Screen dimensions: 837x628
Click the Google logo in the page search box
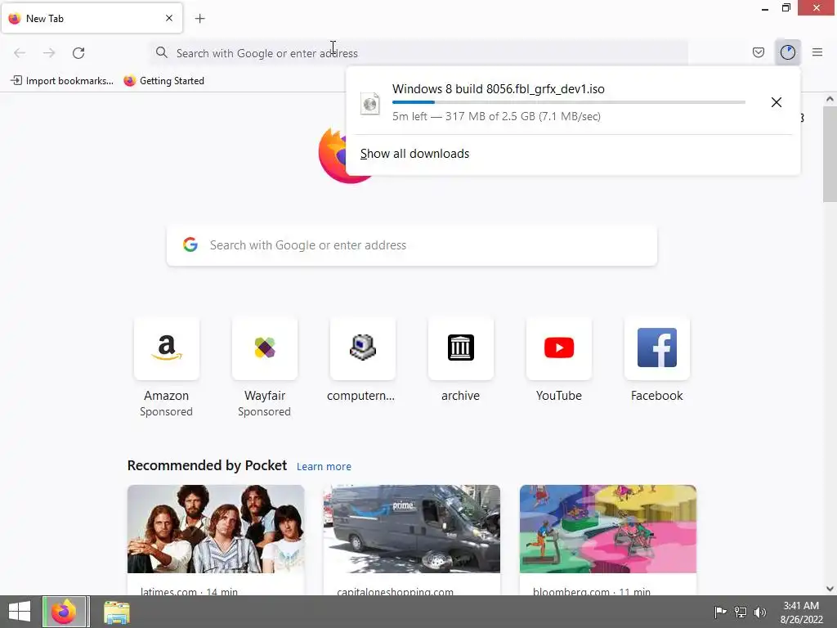click(190, 244)
